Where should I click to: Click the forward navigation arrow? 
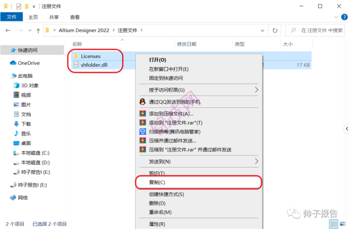pyautogui.click(x=20, y=31)
